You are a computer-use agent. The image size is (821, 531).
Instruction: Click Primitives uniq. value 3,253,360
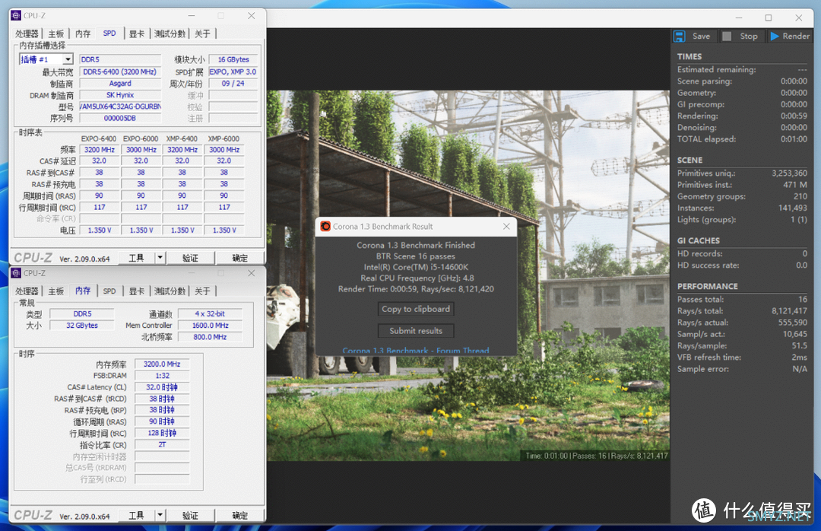point(789,173)
